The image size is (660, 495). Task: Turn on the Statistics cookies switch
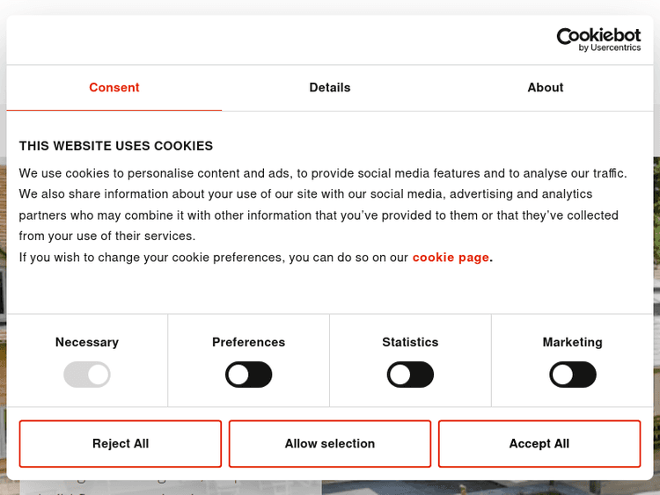[411, 375]
